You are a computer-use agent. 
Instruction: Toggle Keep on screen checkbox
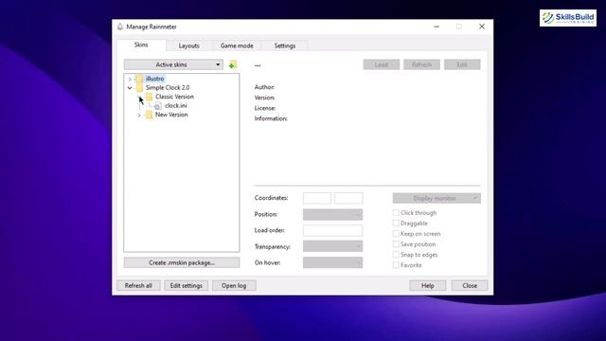pos(396,234)
